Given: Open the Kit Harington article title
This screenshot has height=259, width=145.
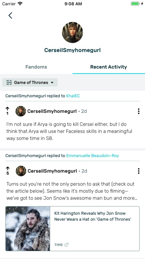Looking at the screenshot, I should point(93,216).
